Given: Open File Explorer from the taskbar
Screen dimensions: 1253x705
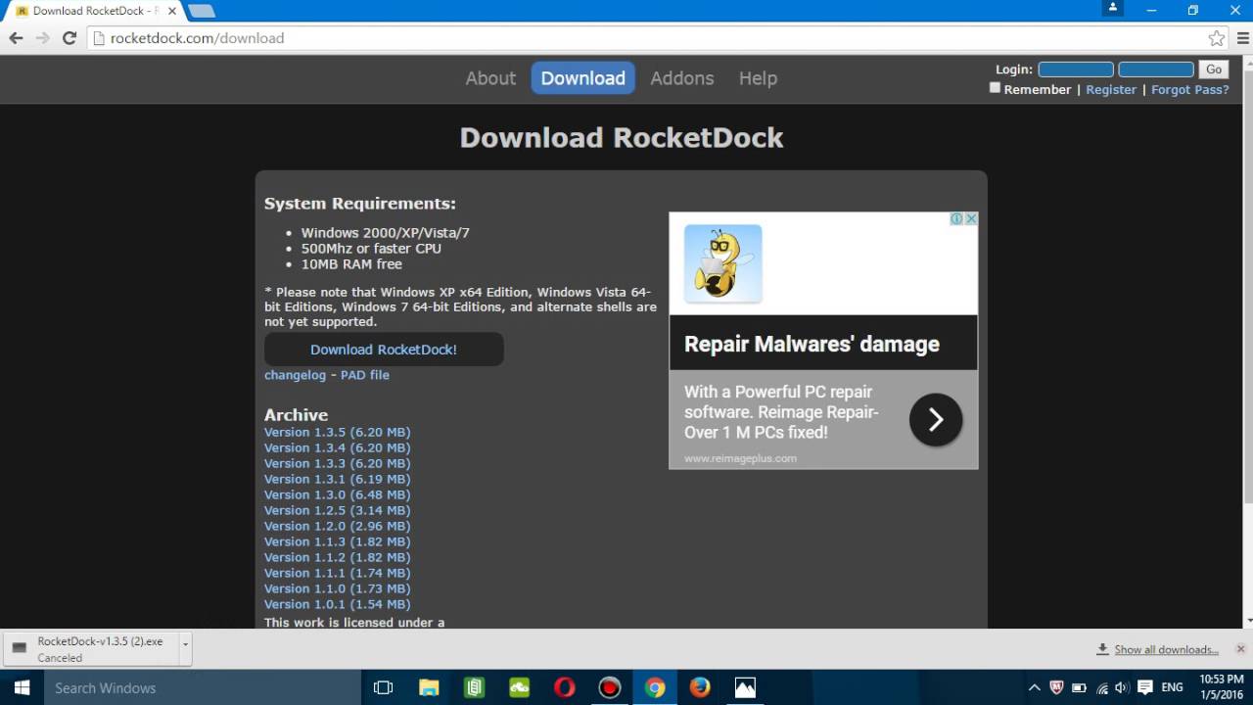Looking at the screenshot, I should click(429, 687).
